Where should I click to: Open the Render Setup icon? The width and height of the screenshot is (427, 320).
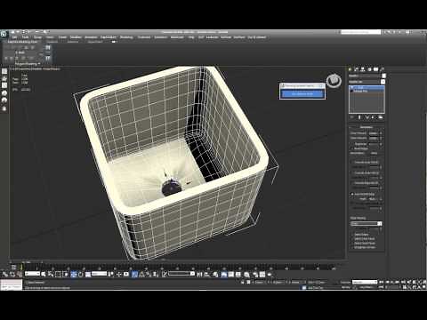(x=255, y=275)
